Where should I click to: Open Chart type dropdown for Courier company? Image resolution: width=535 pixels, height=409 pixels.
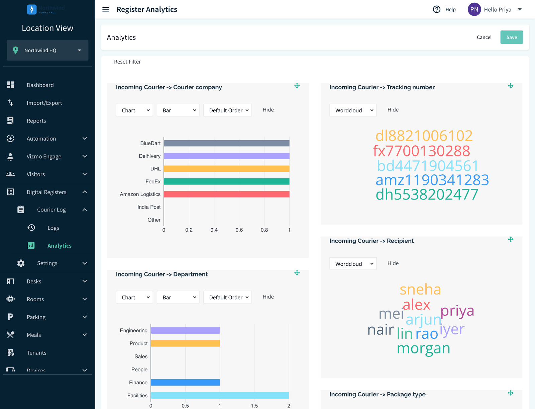pyautogui.click(x=134, y=110)
